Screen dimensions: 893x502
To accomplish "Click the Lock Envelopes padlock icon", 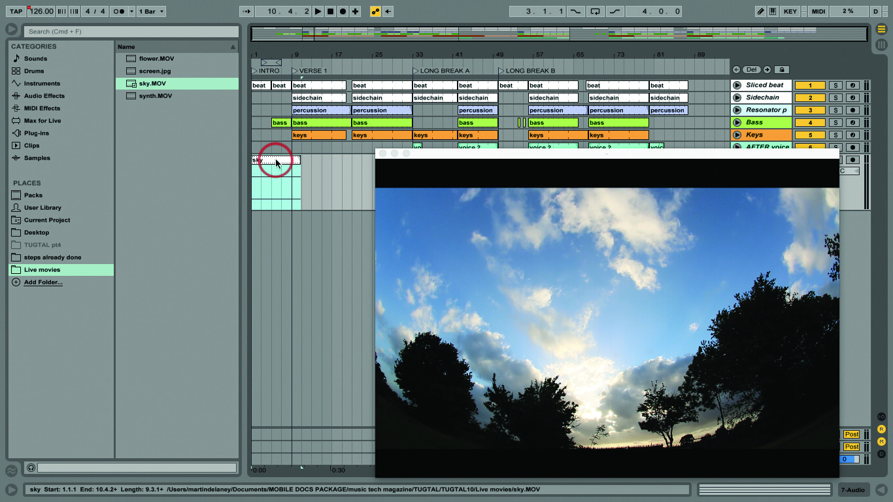I will (x=782, y=70).
